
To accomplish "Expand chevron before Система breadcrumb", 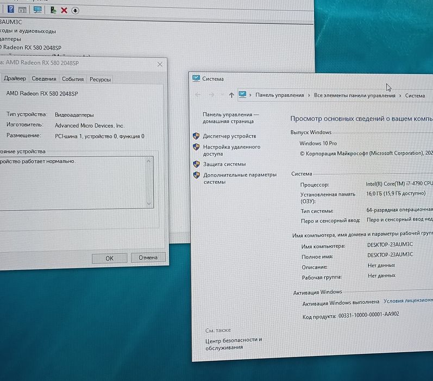I will click(400, 96).
